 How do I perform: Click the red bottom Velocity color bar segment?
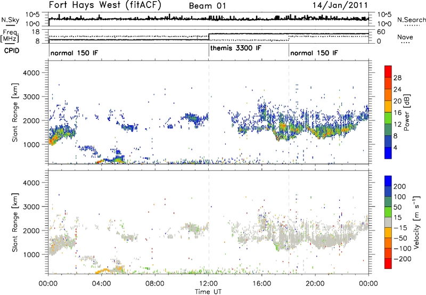[x=388, y=264]
